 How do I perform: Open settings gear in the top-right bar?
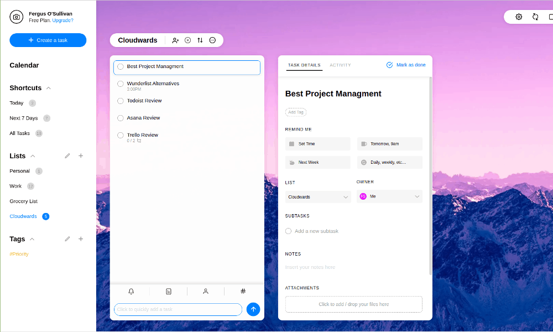tap(519, 17)
